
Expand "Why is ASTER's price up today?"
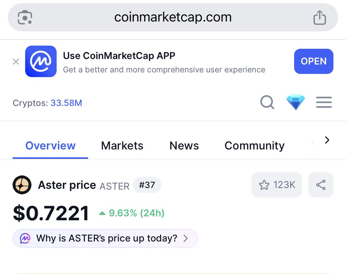click(105, 239)
